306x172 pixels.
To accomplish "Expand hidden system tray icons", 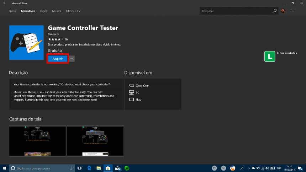I will click(x=249, y=168).
